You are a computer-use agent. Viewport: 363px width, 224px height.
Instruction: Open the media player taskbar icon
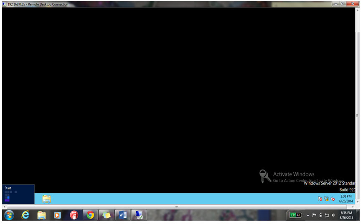(58, 215)
